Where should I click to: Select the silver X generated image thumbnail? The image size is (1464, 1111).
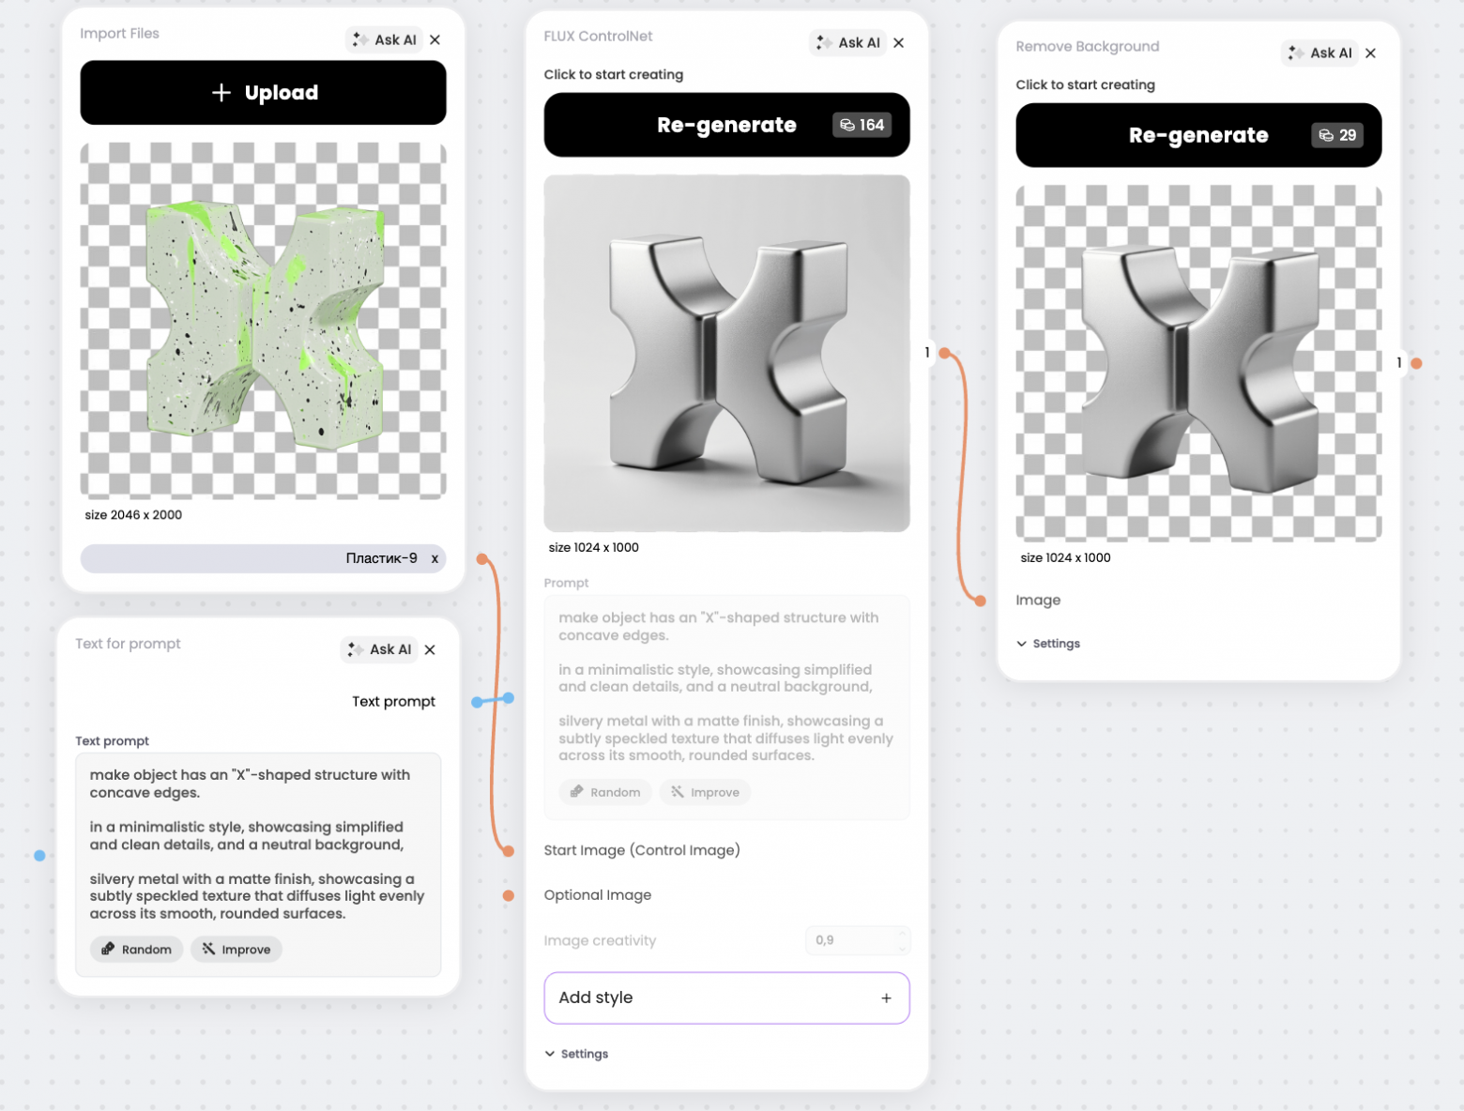[x=726, y=354]
